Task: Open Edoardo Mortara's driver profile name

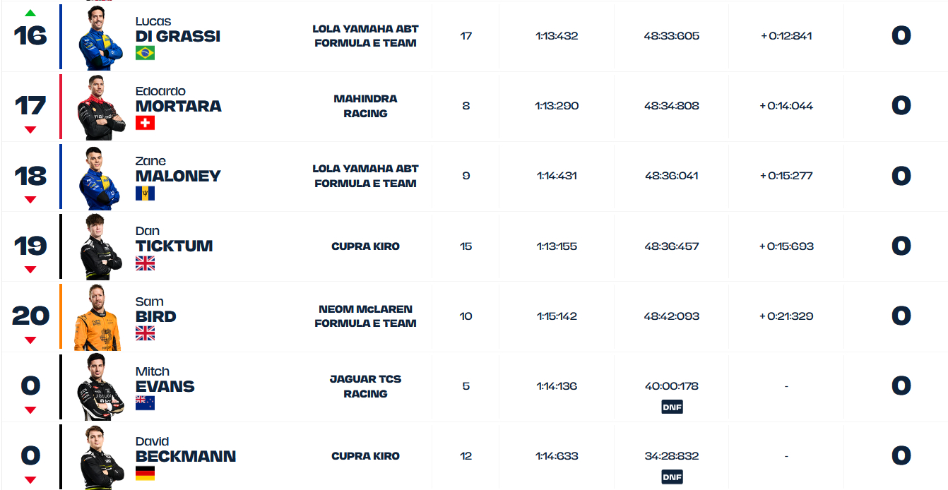Action: (178, 106)
